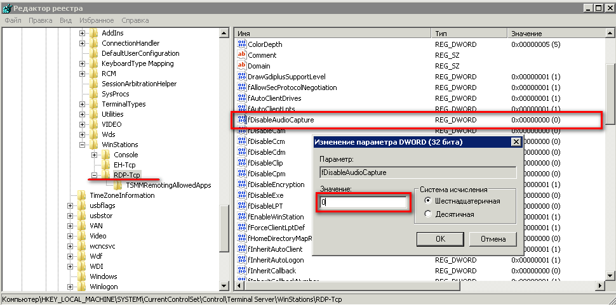This screenshot has width=616, height=305.
Task: Click the Comment string value icon
Action: tap(241, 55)
